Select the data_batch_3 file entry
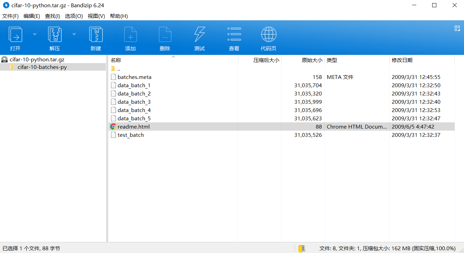Screen dimensions: 464x253 pyautogui.click(x=134, y=102)
